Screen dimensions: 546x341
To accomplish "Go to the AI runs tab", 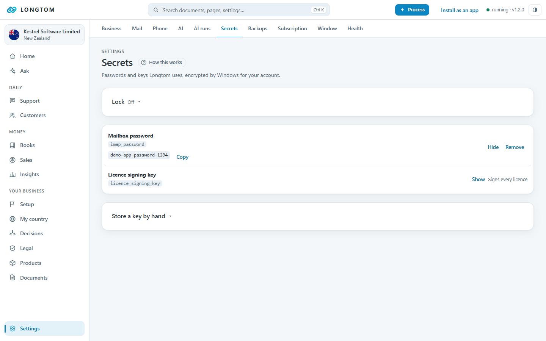I will 202,28.
